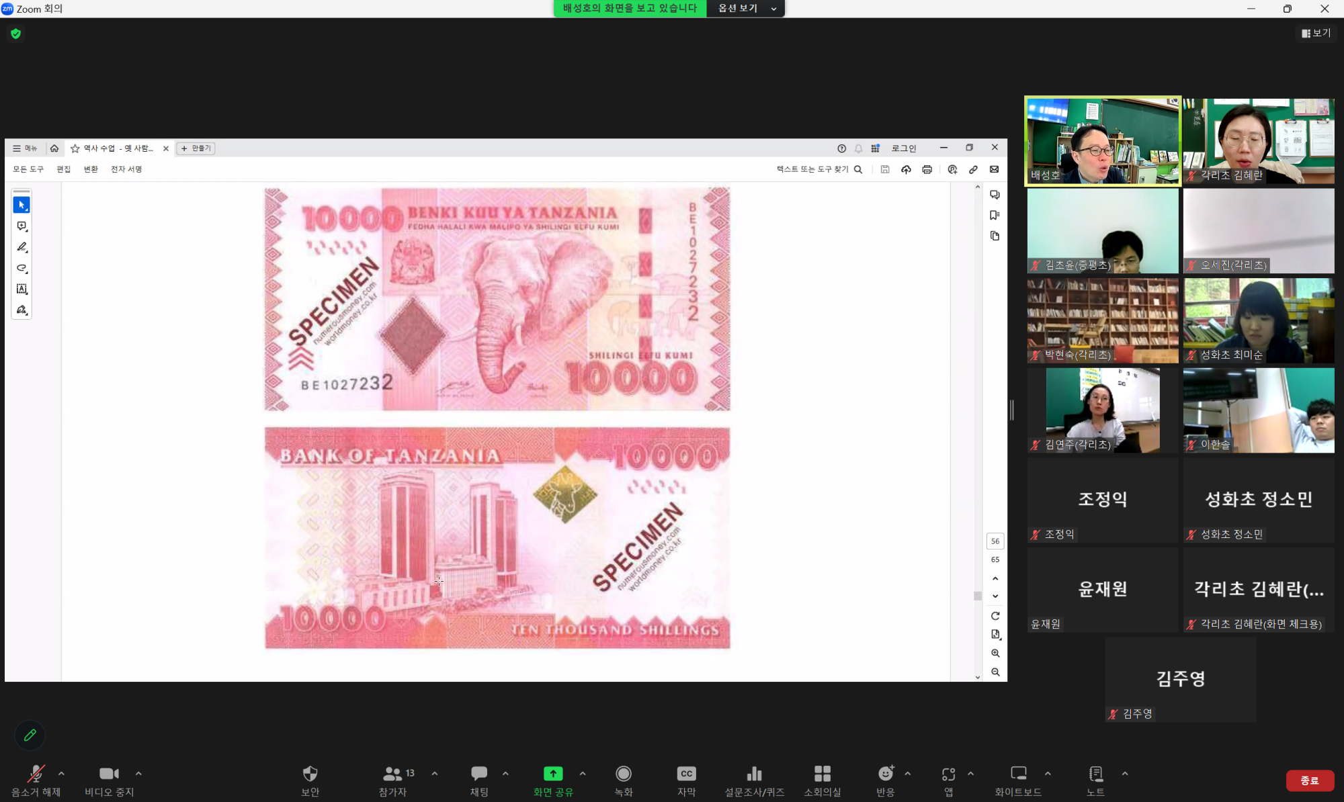Expand chat options arrow
This screenshot has height=802, width=1344.
[505, 774]
